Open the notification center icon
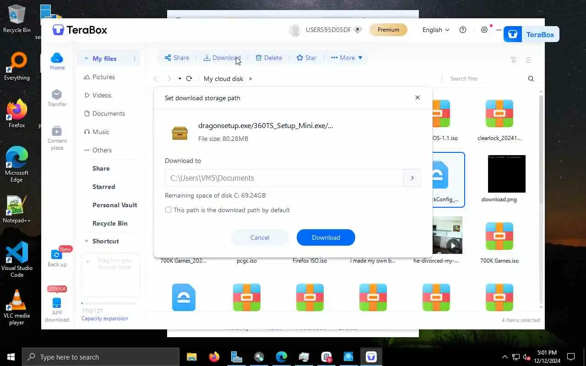The height and width of the screenshot is (366, 586). coord(571,357)
